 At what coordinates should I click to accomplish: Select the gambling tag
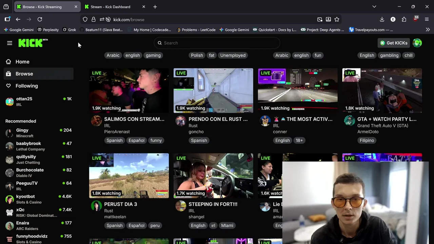coord(389,55)
